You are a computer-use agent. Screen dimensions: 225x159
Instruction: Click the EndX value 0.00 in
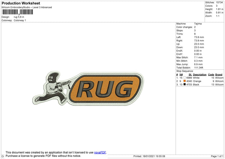[x=198, y=51]
